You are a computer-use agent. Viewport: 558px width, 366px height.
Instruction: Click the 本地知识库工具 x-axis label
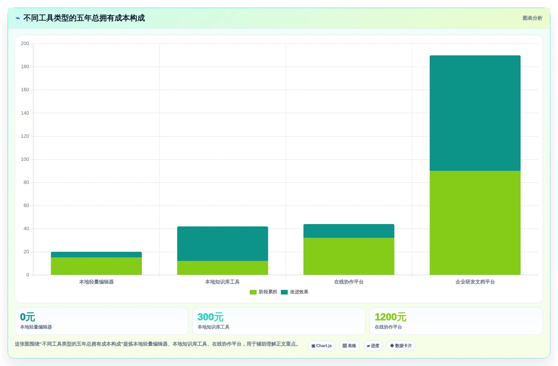click(223, 282)
